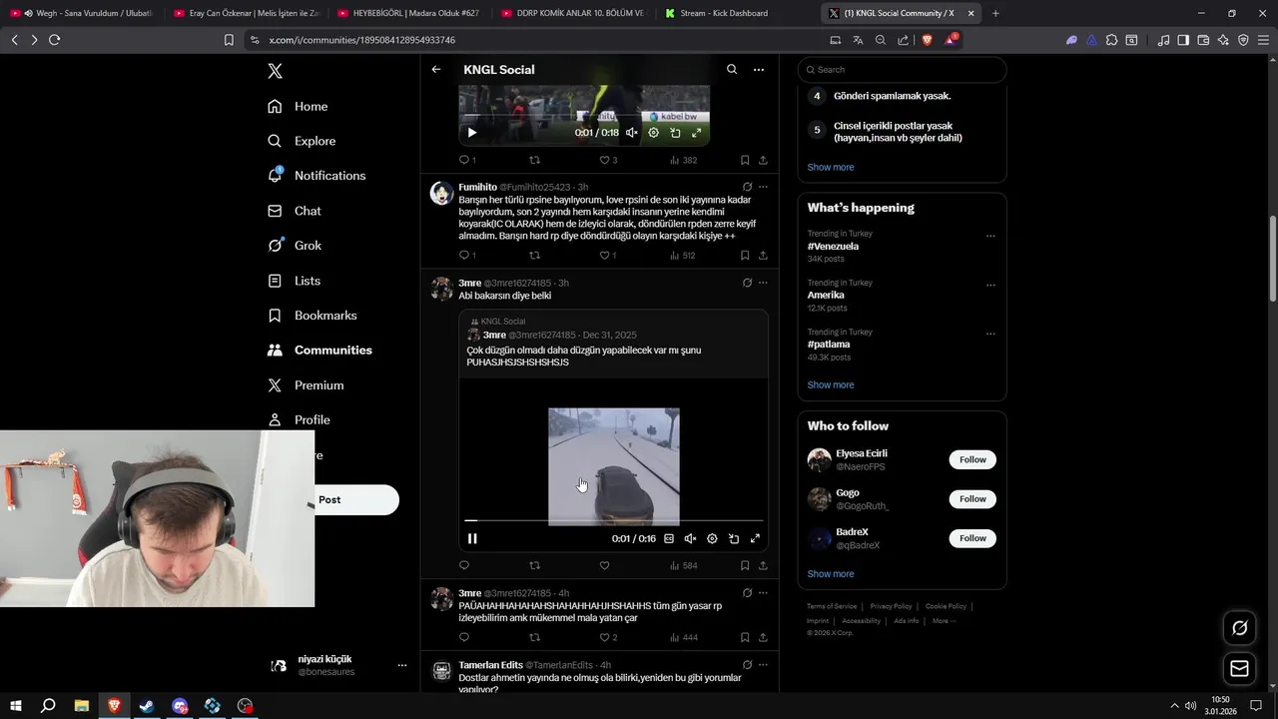Open messages floating envelope button

pyautogui.click(x=1239, y=669)
